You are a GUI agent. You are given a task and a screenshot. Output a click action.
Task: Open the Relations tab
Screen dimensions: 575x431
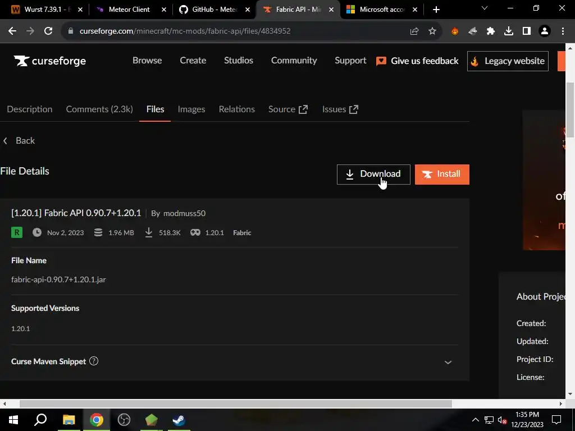[x=237, y=109]
